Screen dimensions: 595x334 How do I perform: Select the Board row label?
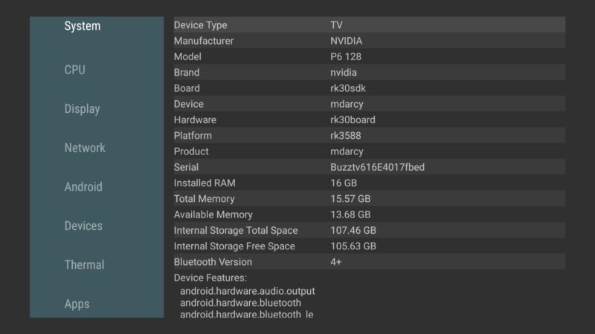(187, 88)
